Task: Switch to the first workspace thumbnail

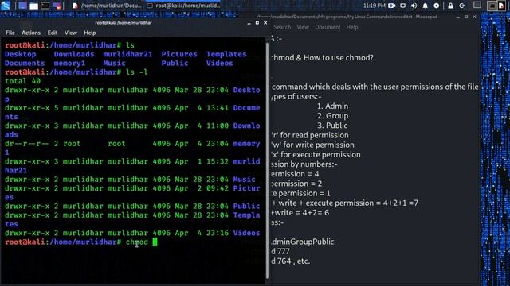Action: tap(477, 6)
